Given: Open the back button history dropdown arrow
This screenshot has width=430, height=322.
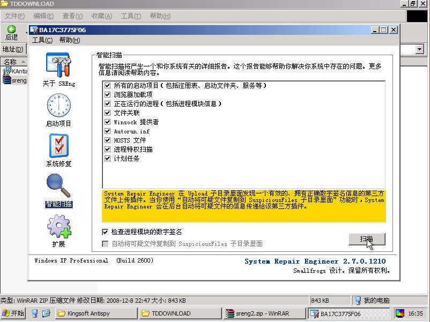Looking at the screenshot, I should [27, 33].
